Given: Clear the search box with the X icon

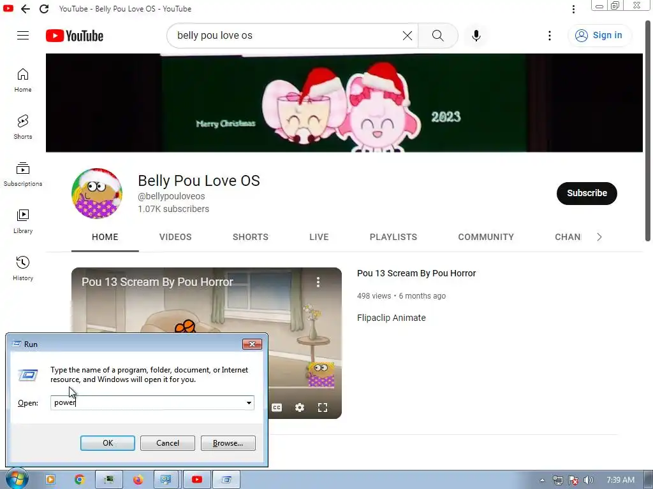Looking at the screenshot, I should 407,36.
